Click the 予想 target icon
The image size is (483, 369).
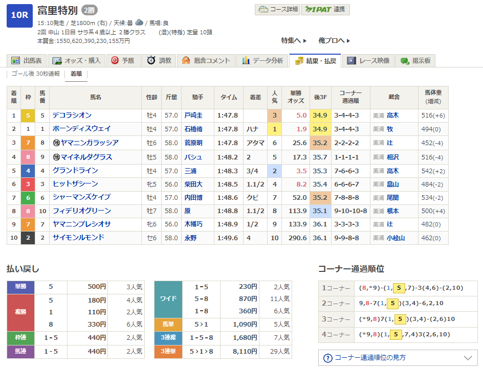(x=115, y=61)
